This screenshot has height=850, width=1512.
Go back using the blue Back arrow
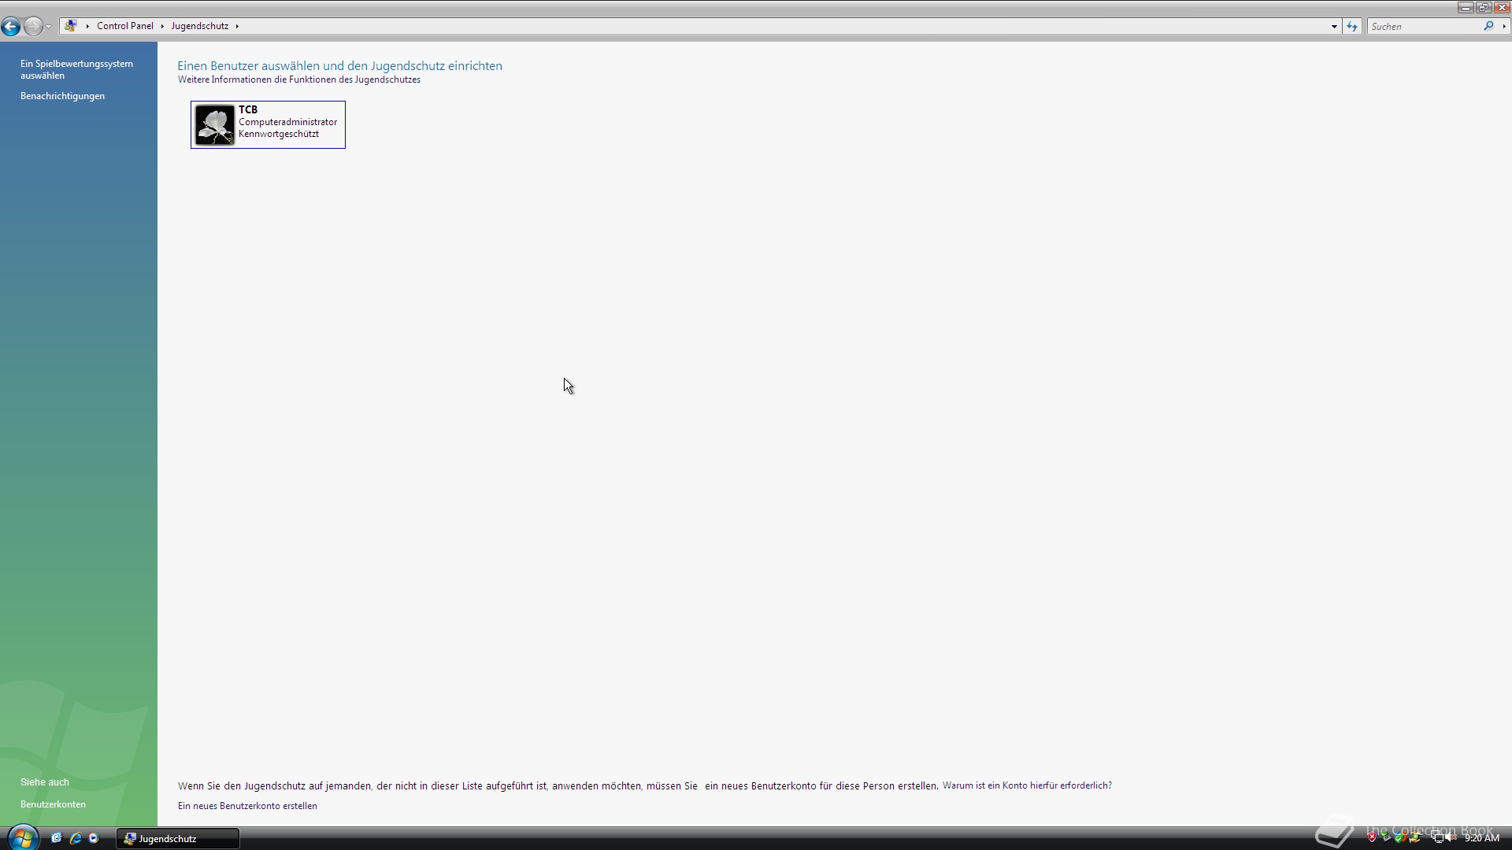pyautogui.click(x=10, y=26)
